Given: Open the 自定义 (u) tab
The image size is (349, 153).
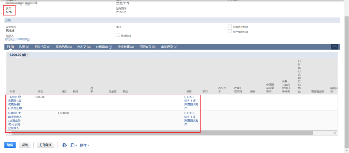Looking at the screenshot, I should pyautogui.click(x=84, y=47).
